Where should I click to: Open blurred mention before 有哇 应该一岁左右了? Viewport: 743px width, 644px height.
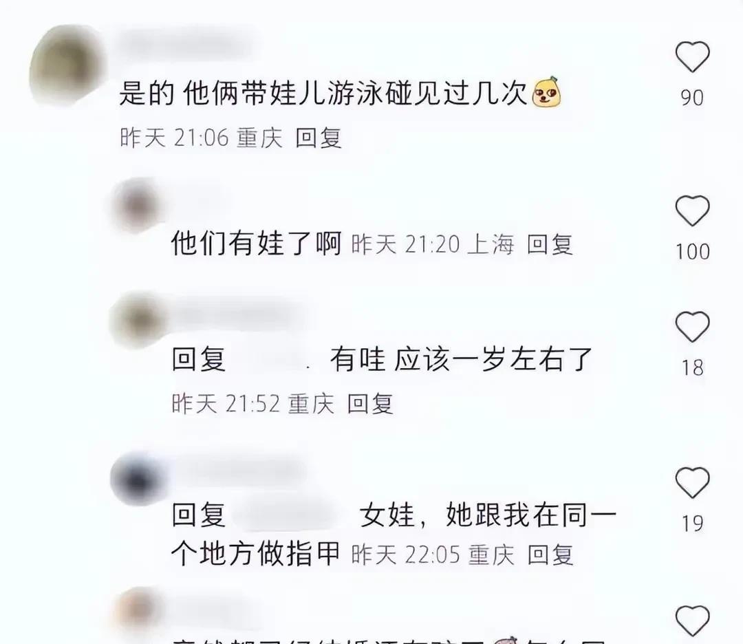click(x=272, y=360)
